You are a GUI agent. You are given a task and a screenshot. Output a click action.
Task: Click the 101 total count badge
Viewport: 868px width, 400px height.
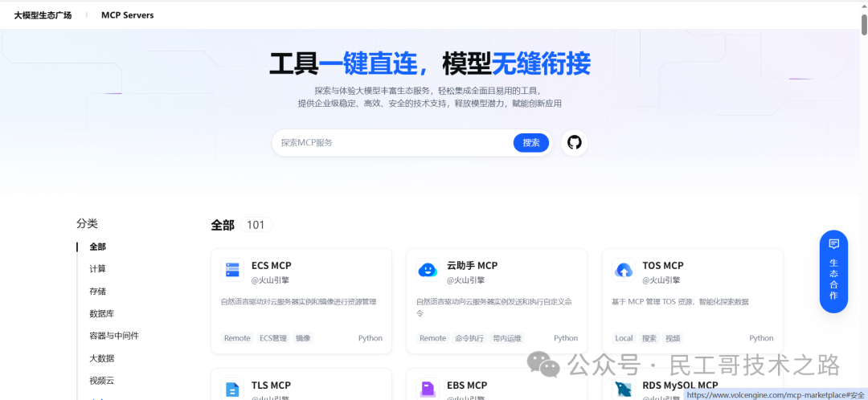point(256,225)
